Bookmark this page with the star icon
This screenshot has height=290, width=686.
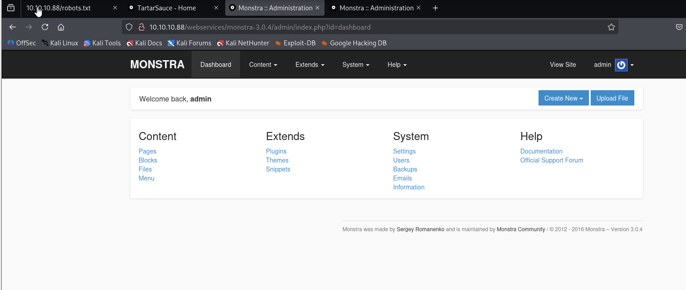tap(611, 27)
